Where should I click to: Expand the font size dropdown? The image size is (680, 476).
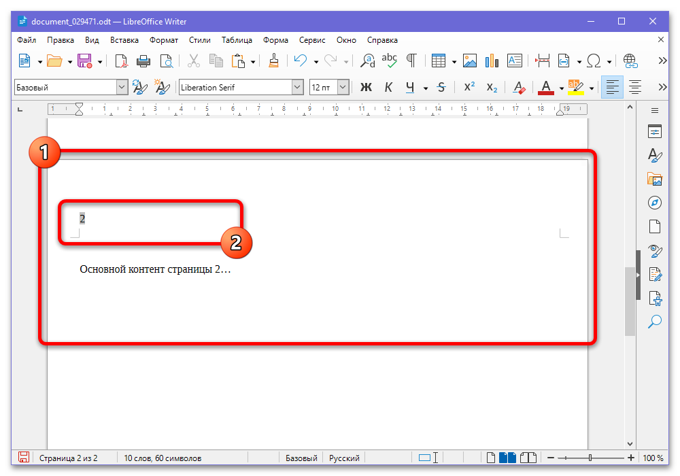point(343,88)
